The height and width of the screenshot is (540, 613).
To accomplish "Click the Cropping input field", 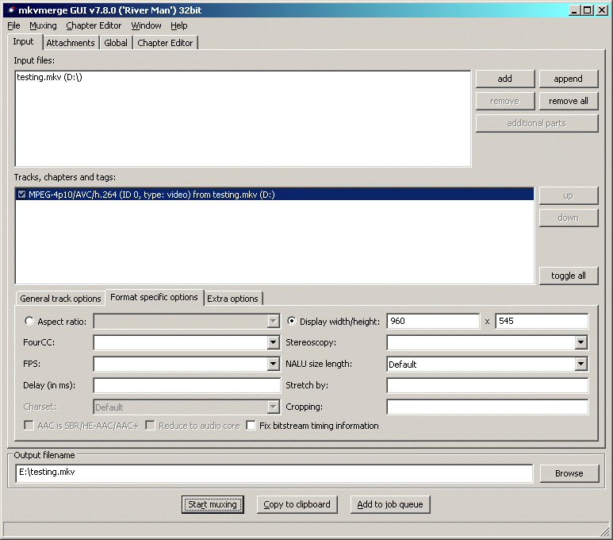I will [x=487, y=407].
